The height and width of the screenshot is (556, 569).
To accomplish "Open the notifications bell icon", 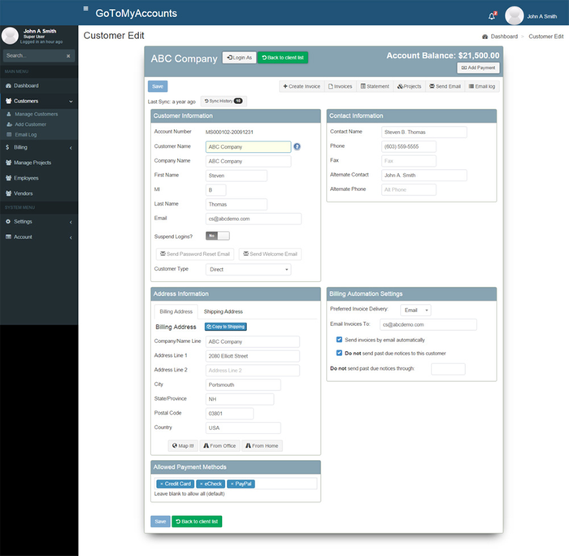I will [492, 16].
